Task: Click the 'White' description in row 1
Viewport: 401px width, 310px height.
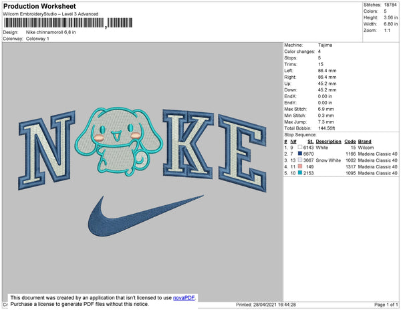Action: point(321,148)
